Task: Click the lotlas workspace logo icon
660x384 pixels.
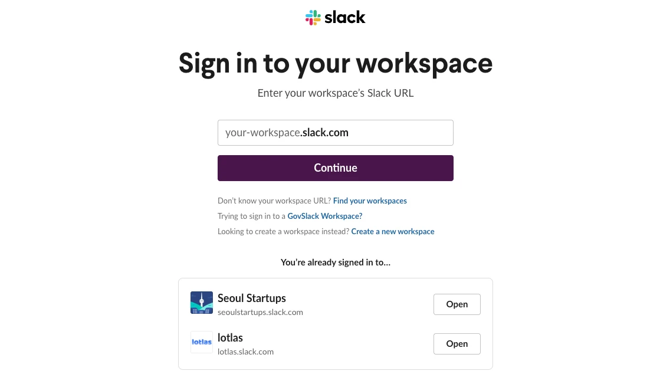Action: pyautogui.click(x=202, y=342)
